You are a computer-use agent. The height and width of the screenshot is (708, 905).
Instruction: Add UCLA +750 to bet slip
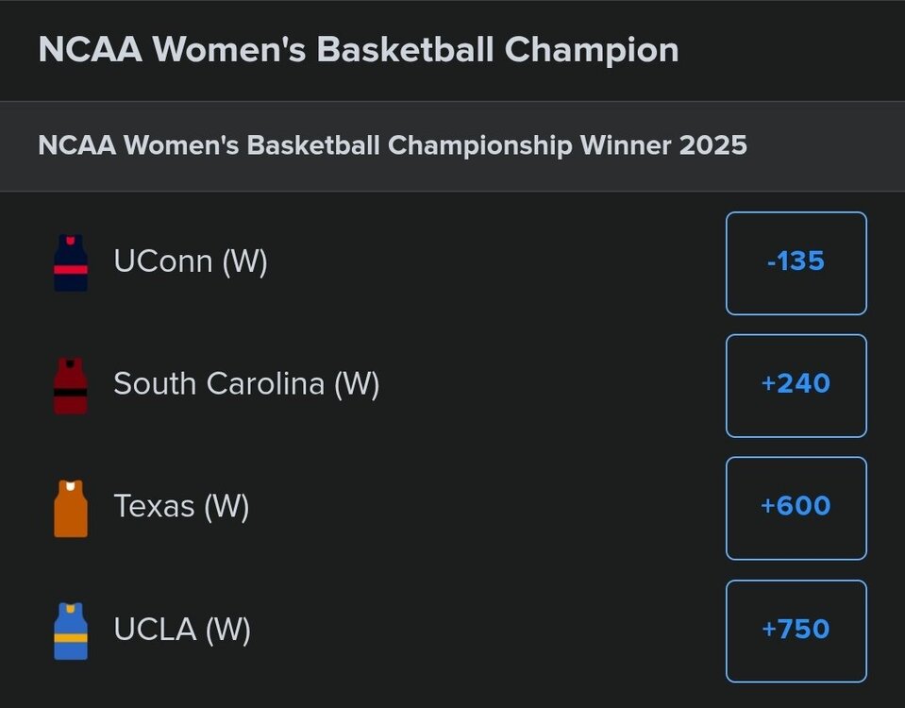coord(796,631)
